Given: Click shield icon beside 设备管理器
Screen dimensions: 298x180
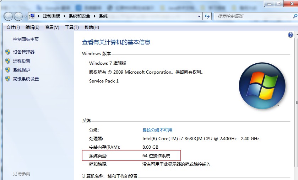Looking at the screenshot, I should click(8, 52).
